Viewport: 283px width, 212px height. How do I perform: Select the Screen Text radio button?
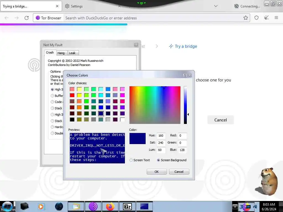(x=131, y=160)
